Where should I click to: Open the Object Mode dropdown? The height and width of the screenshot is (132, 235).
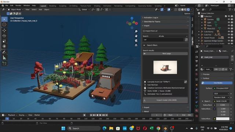[15, 10]
